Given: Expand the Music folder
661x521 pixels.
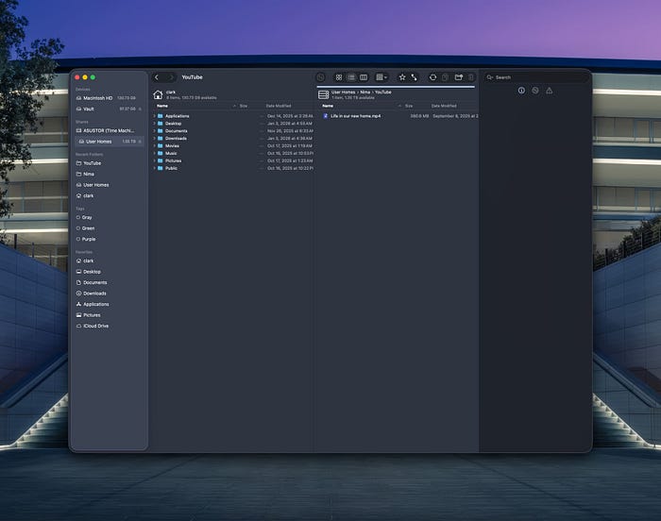Looking at the screenshot, I should pyautogui.click(x=155, y=154).
